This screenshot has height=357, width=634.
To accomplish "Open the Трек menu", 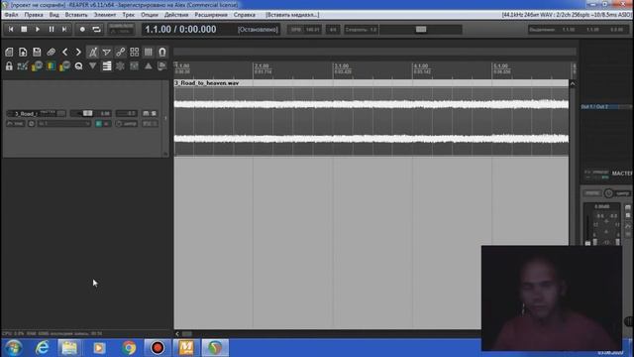I will click(x=129, y=15).
